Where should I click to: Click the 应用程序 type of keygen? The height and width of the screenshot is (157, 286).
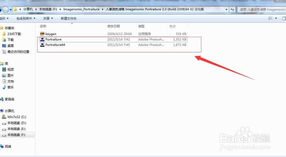click(144, 34)
